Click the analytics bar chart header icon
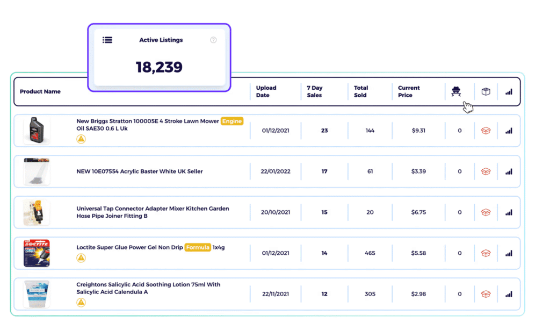Screen dimensions: 550x330 pyautogui.click(x=509, y=92)
